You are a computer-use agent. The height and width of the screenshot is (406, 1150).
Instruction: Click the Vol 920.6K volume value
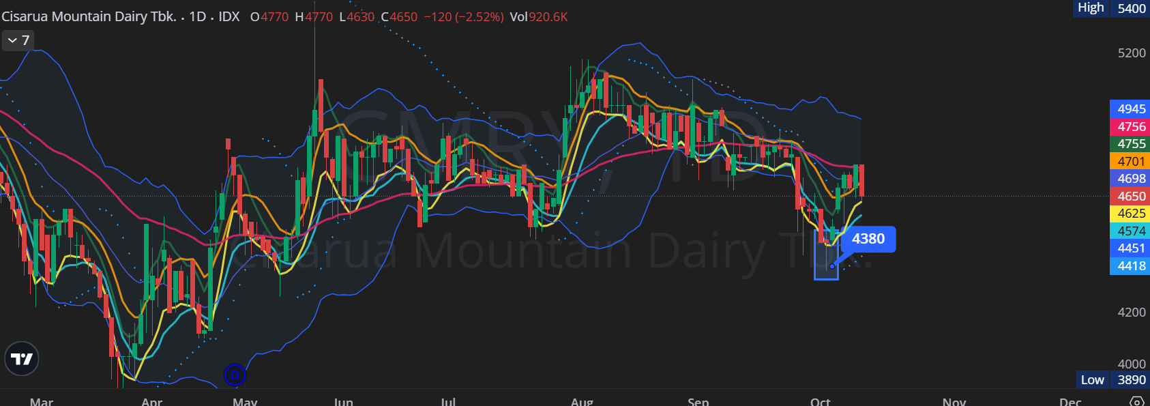[x=539, y=16]
